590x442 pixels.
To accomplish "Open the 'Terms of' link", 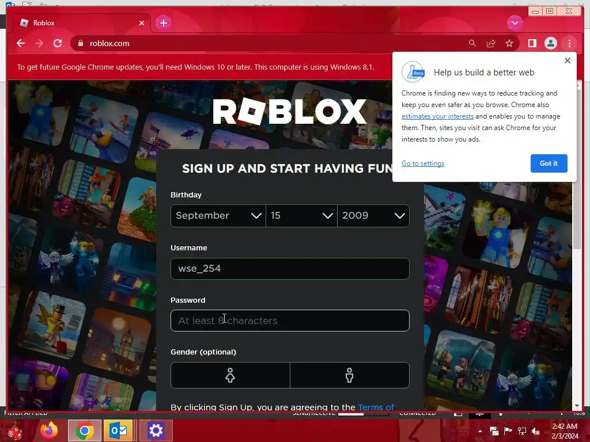I will (376, 407).
